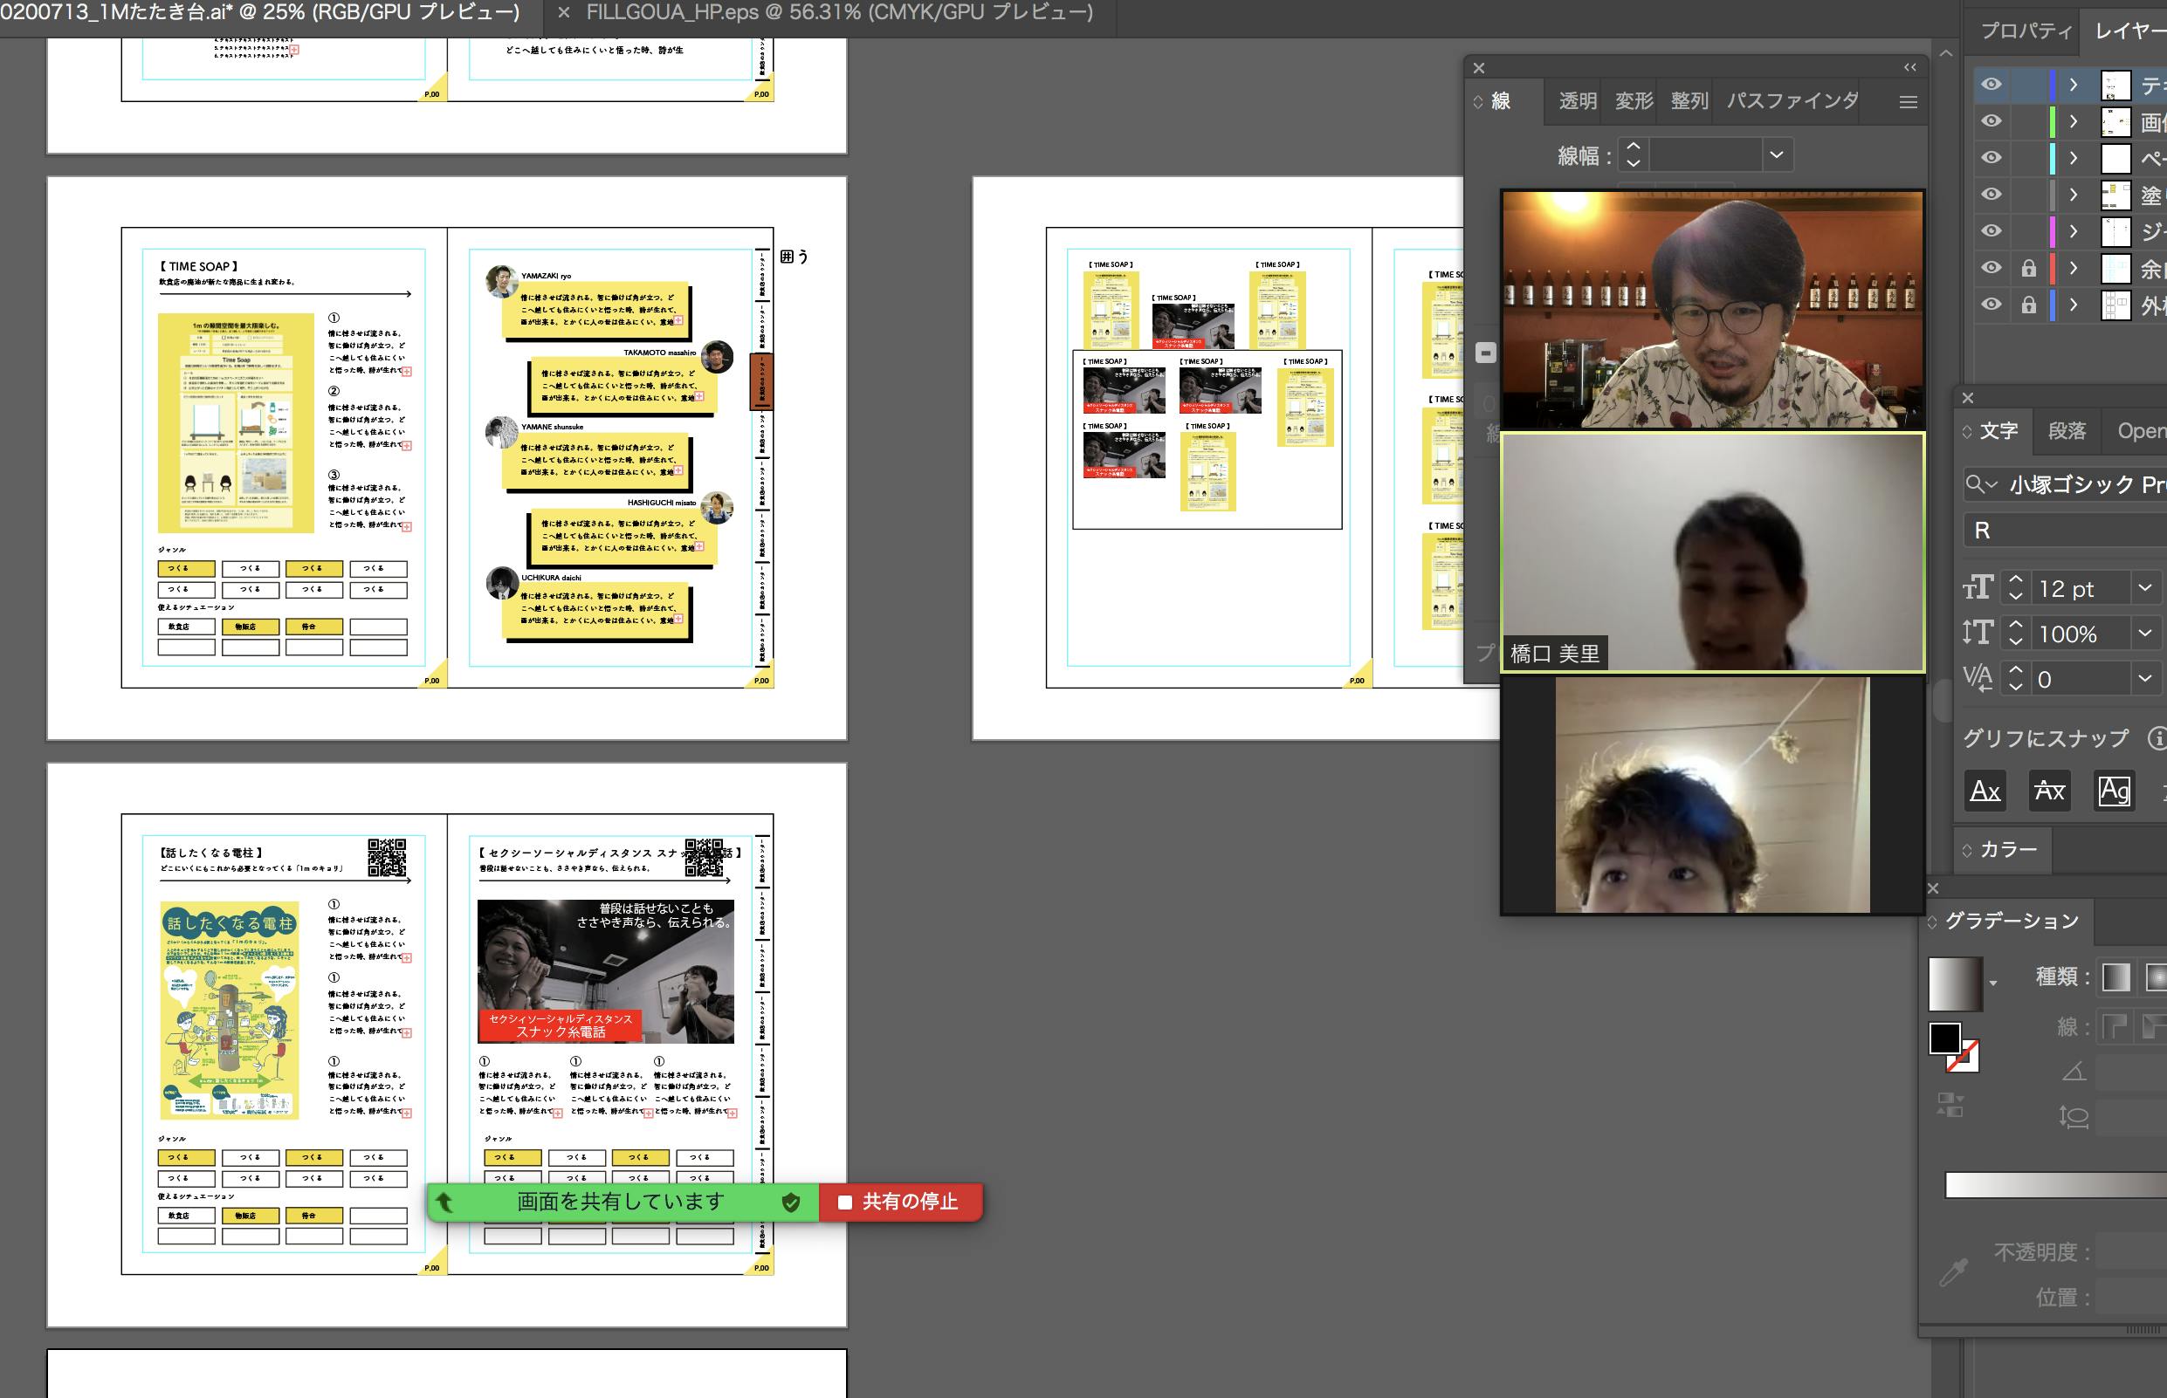The image size is (2167, 1398).
Task: Expand the cyan-coded layer chevron
Action: coord(2073,158)
